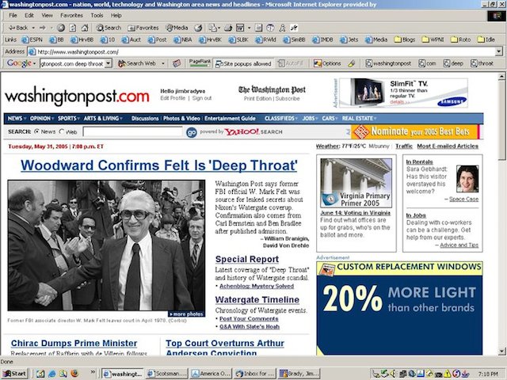507x380 pixels.
Task: Expand the Google logo menu
Action: tap(21, 63)
